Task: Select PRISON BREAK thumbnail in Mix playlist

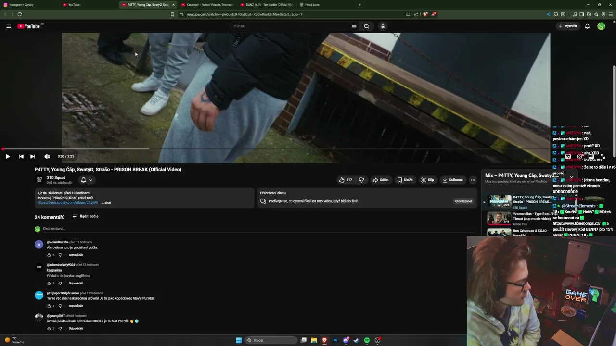Action: [x=499, y=201]
